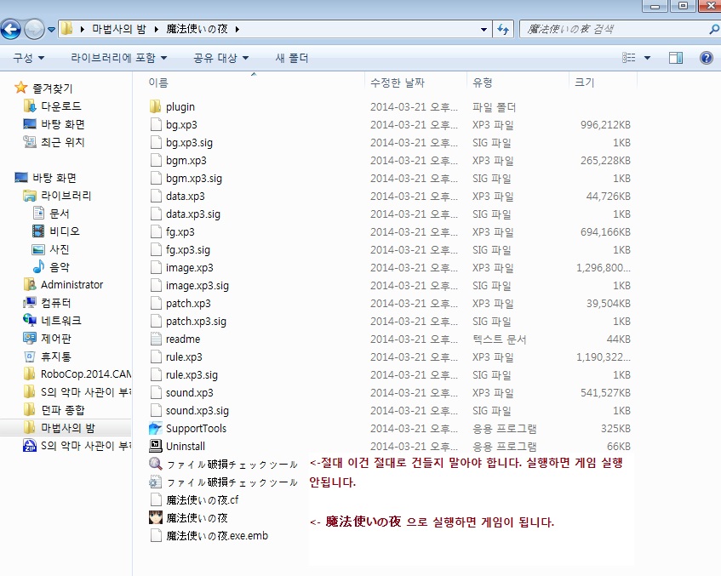Select the plugin folder icon
This screenshot has width=721, height=576.
point(156,107)
